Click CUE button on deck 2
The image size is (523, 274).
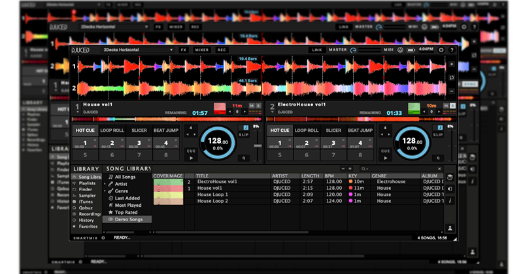tap(385, 151)
